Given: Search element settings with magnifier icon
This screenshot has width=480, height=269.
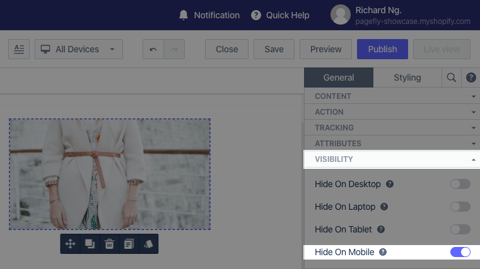Looking at the screenshot, I should coord(451,77).
